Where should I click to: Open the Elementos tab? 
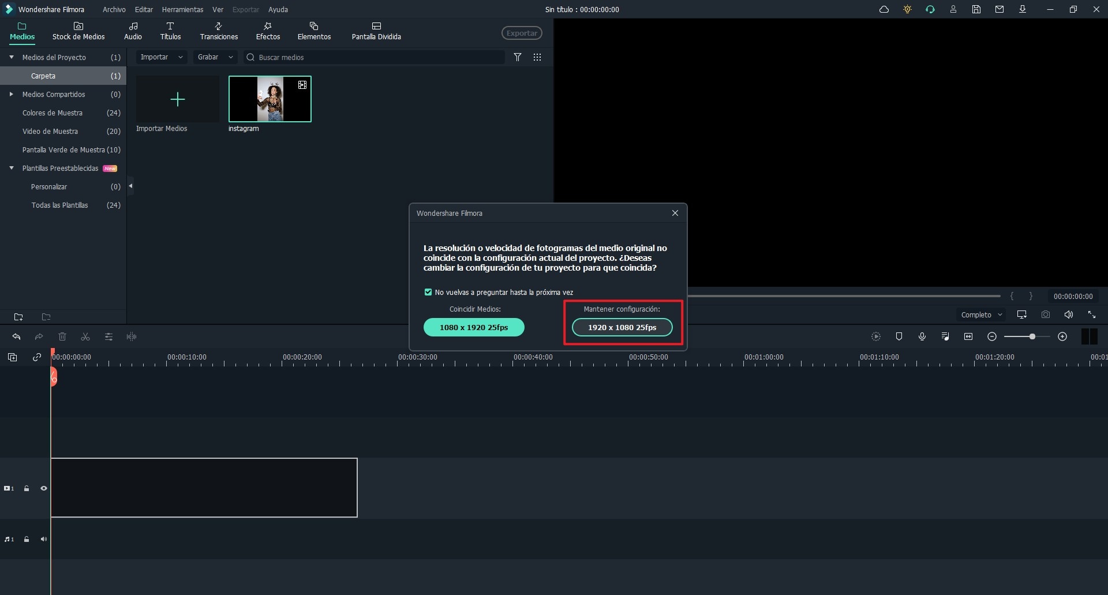(x=314, y=31)
